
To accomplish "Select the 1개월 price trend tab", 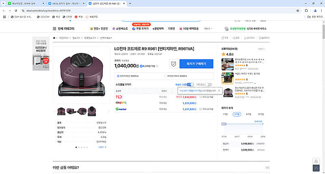I will [225, 114].
